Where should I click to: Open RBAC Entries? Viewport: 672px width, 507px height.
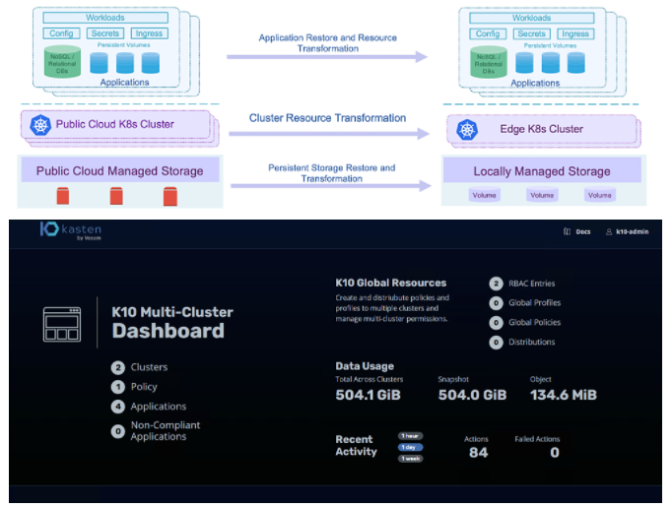coord(531,284)
